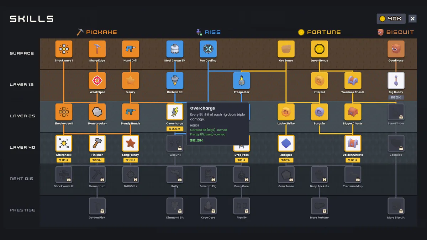Screen dimensions: 427x240
Task: Click the Bargain skill icon
Action: 319,112
